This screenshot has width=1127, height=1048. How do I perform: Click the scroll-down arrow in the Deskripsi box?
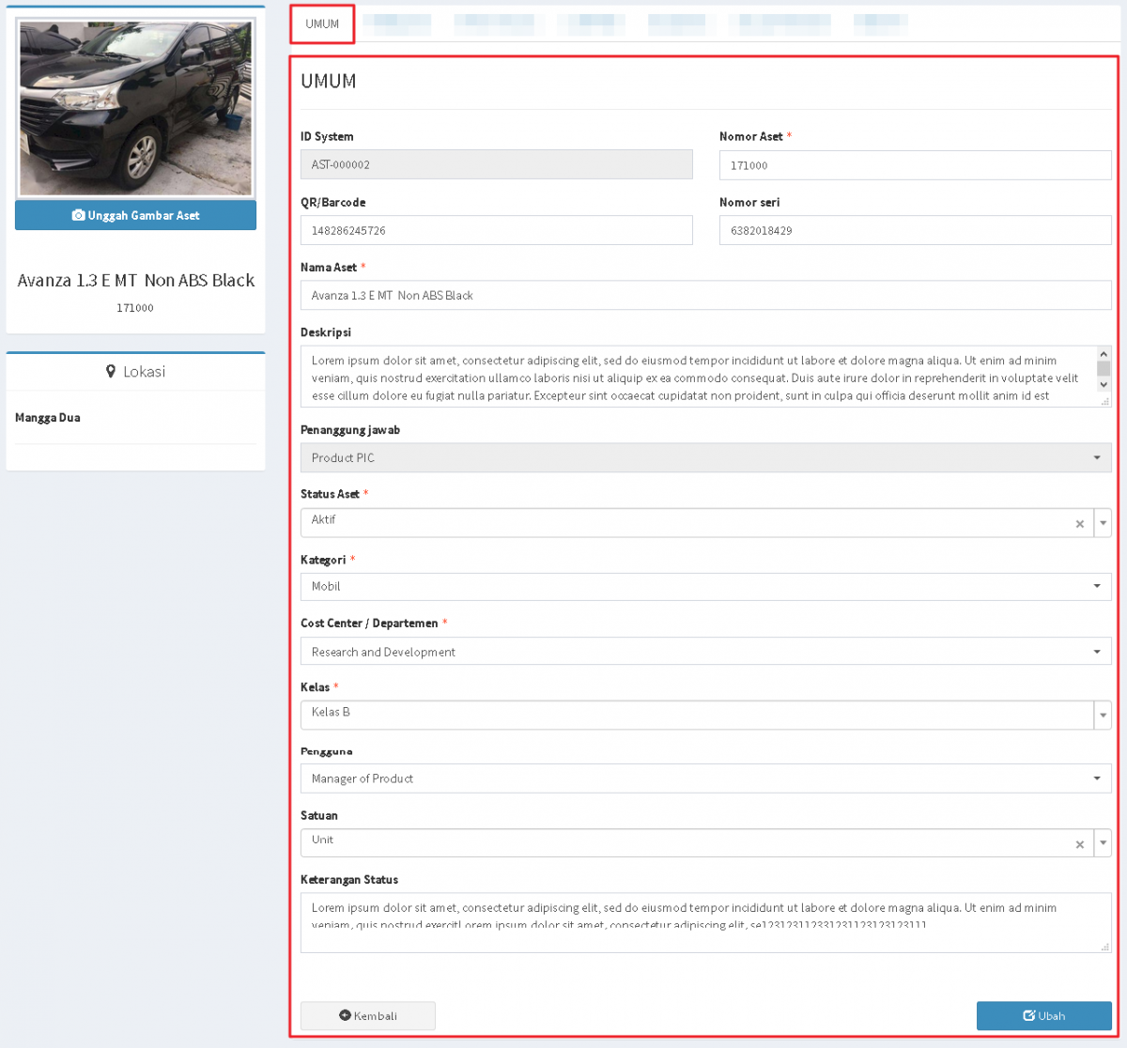1104,385
